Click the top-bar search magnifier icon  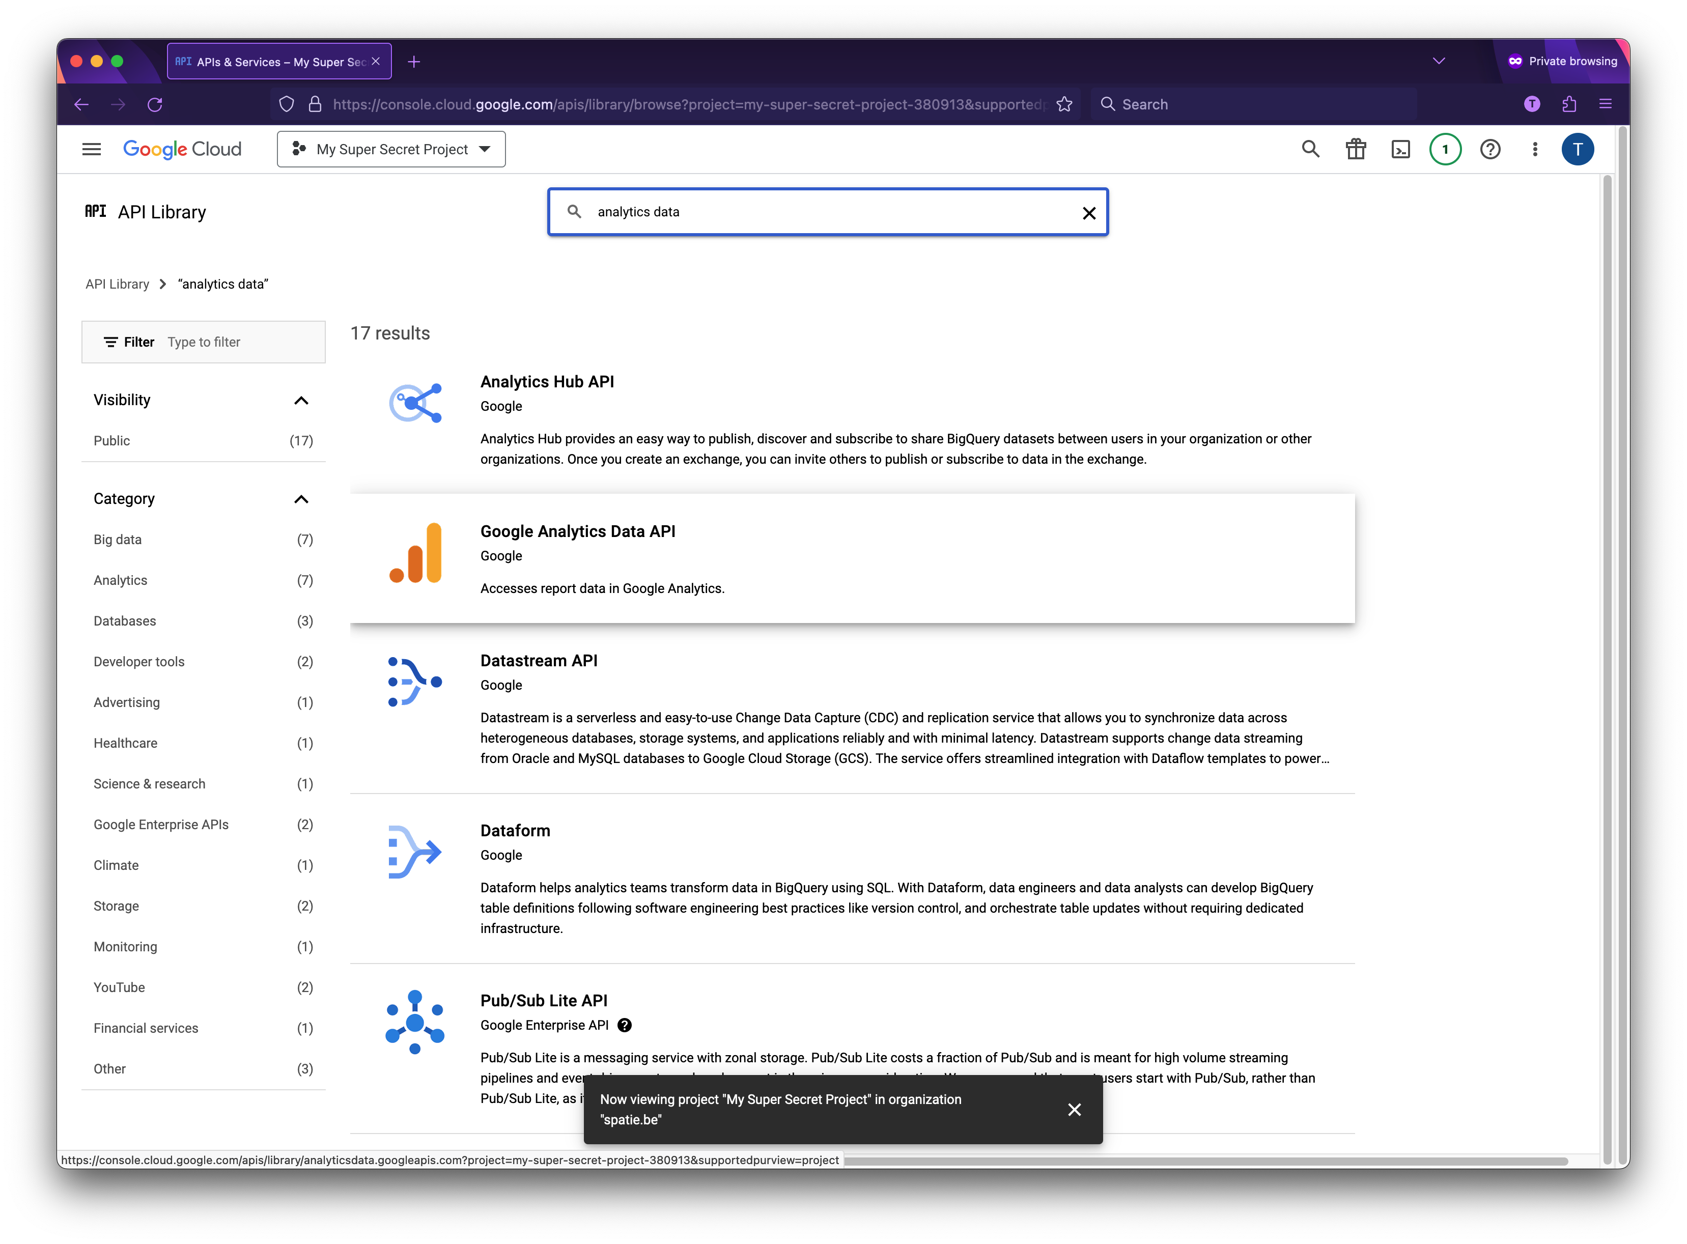point(1310,149)
